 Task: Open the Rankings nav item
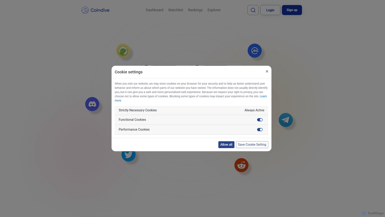[x=195, y=10]
